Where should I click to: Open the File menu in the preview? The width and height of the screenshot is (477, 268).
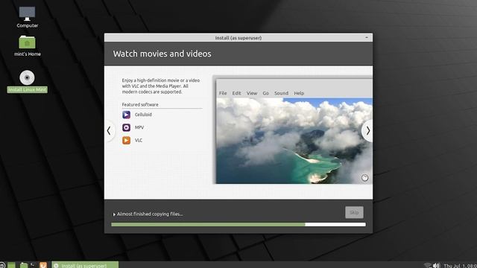[x=223, y=93]
